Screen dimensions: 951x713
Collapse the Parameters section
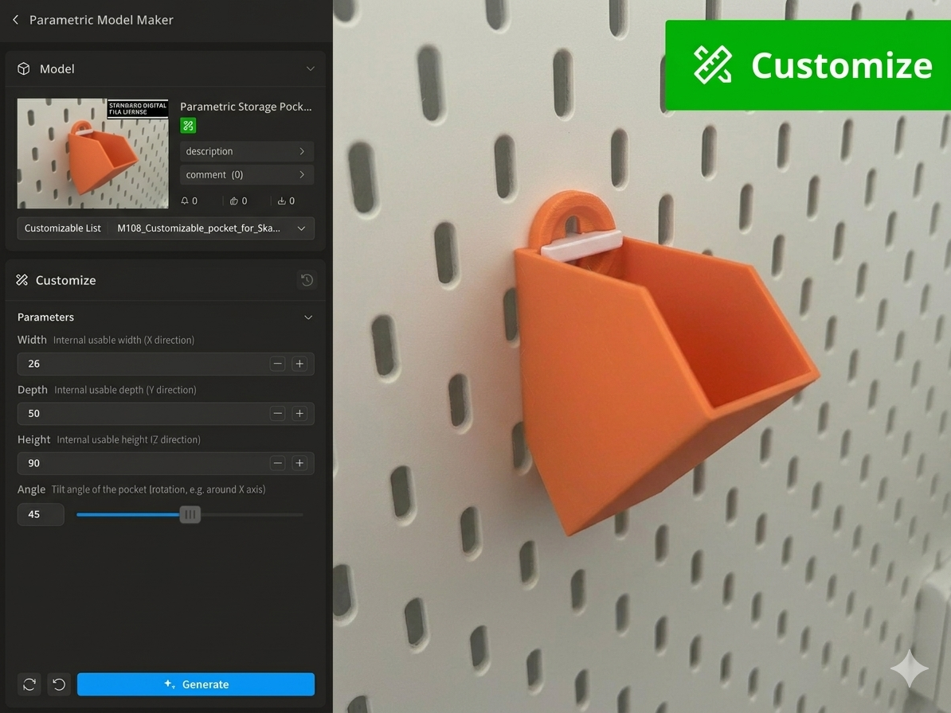[308, 318]
